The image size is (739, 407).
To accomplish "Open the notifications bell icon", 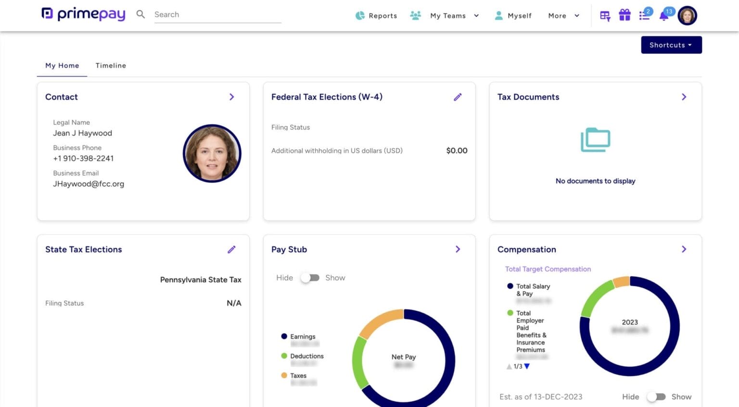I will point(664,16).
